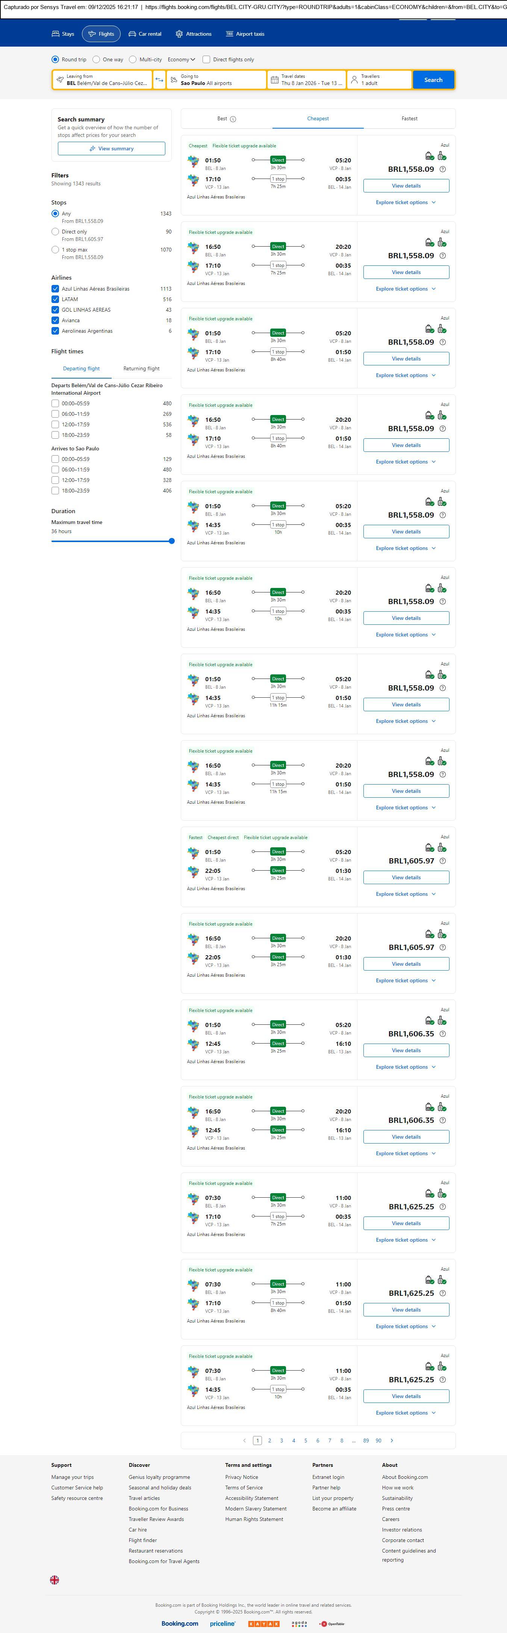Click the info icon next to Best tab
Viewport: 507px width, 1633px height.
tap(233, 119)
